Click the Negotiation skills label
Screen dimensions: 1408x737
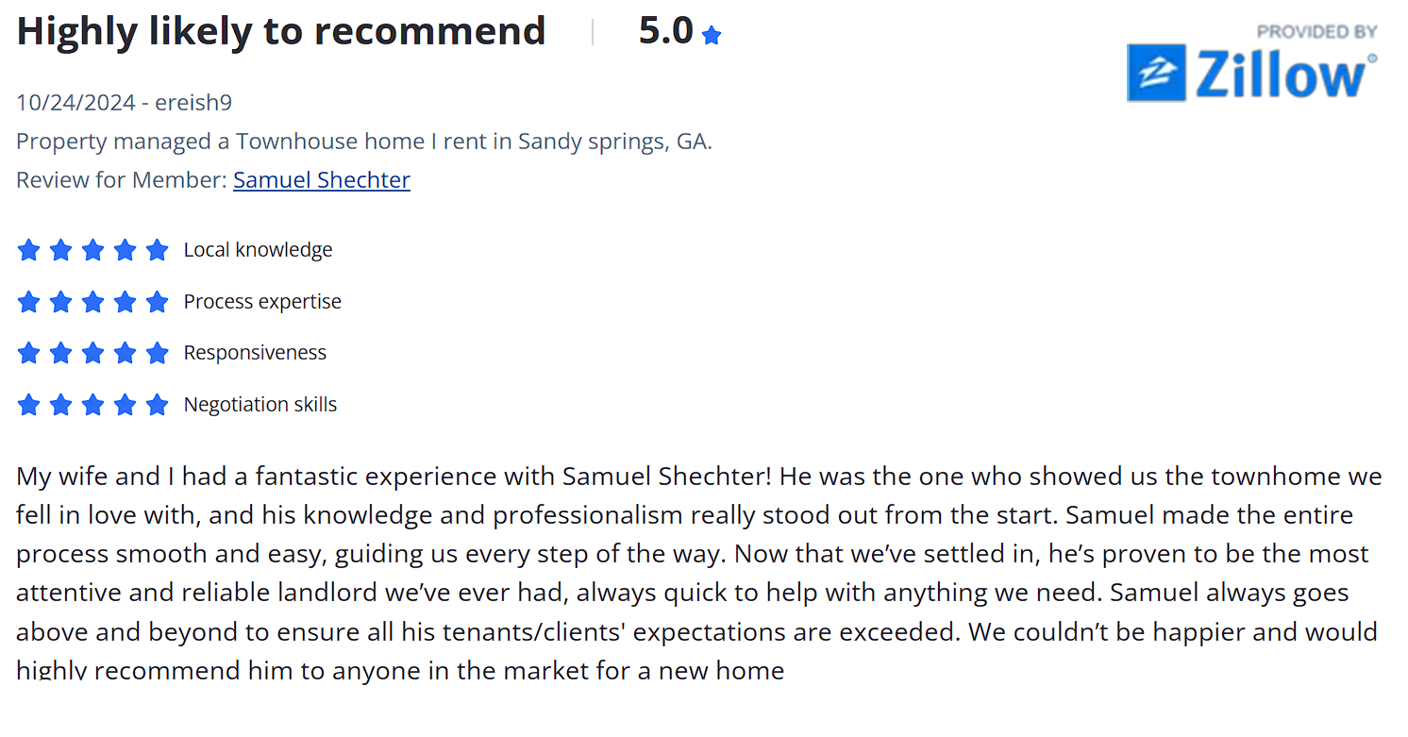(260, 405)
